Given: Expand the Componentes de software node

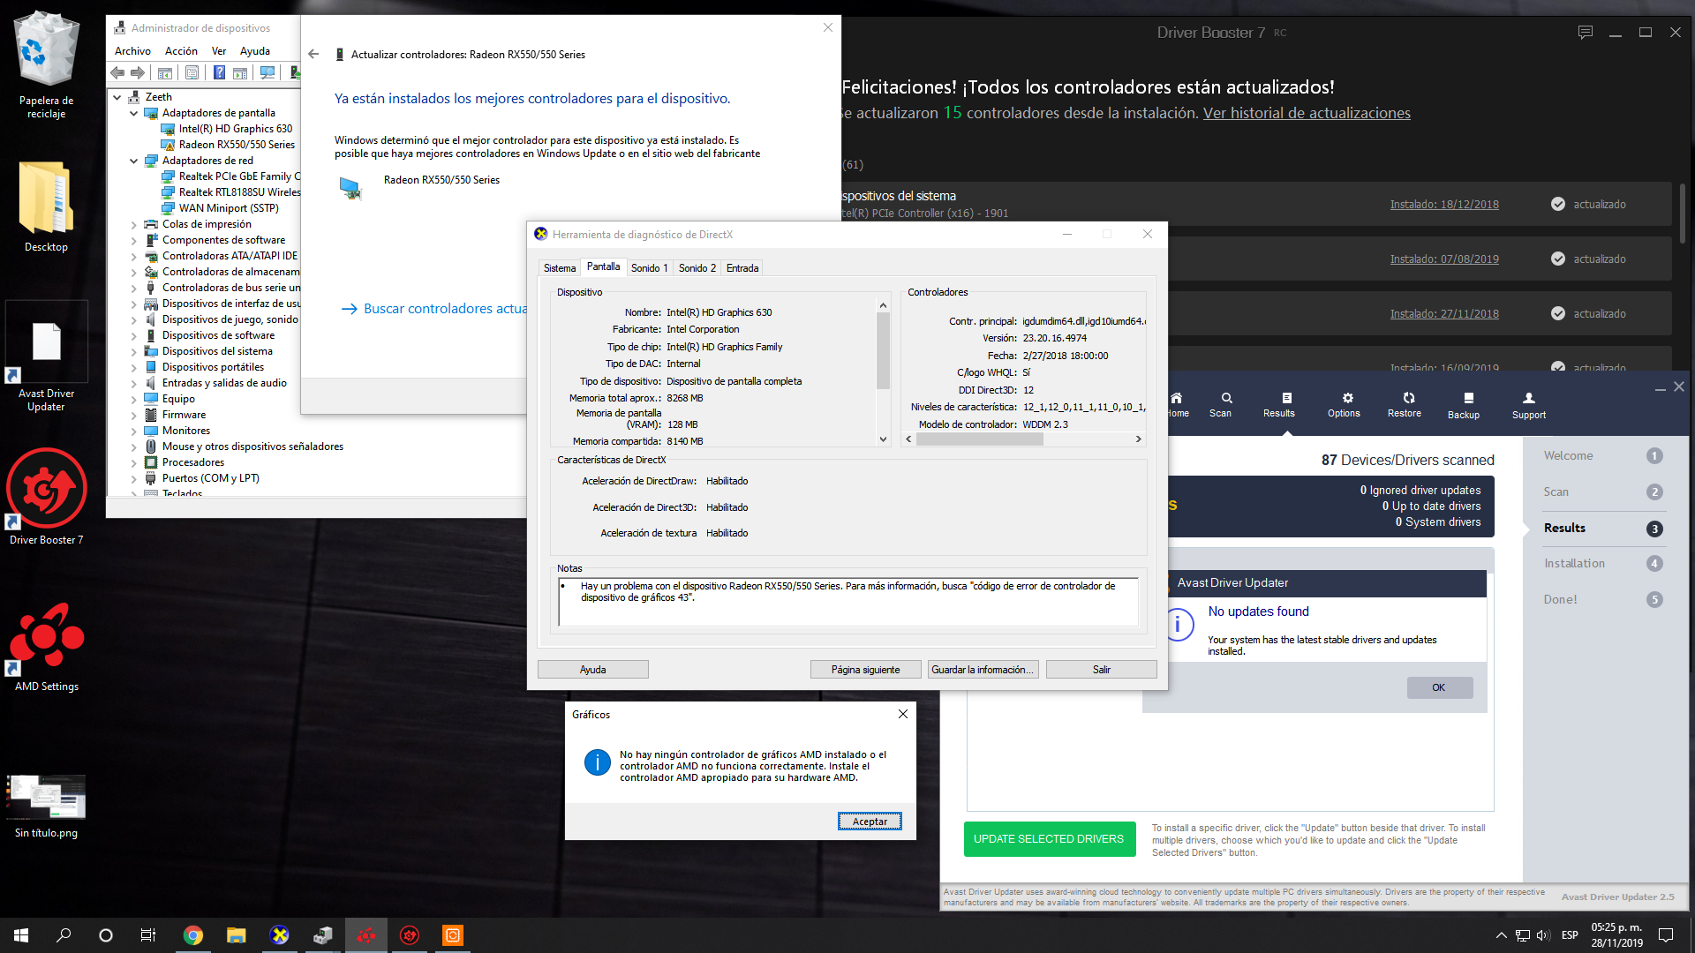Looking at the screenshot, I should coord(134,241).
